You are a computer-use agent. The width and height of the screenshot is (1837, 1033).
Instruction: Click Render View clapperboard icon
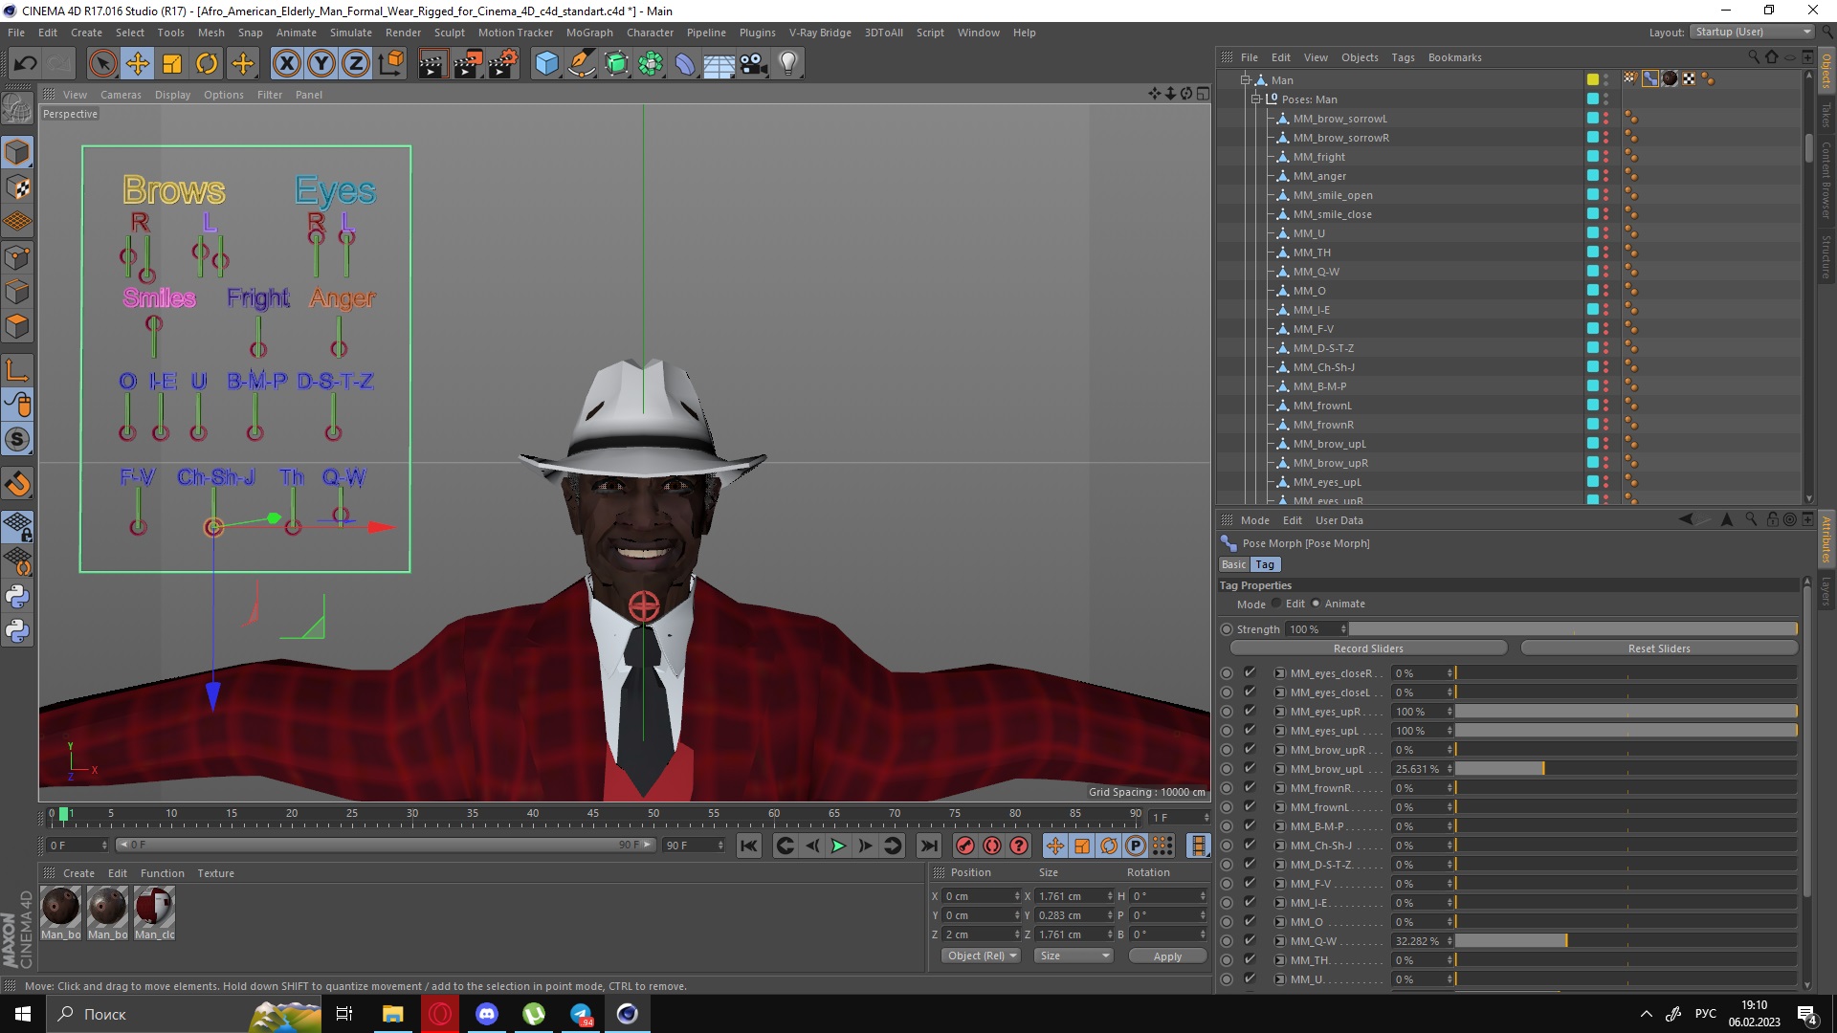432,64
